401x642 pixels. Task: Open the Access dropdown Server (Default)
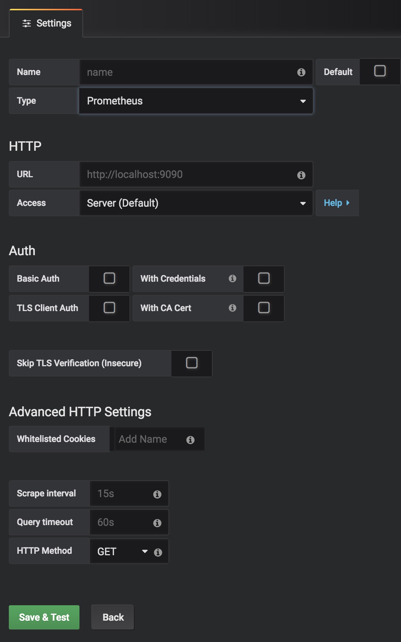(196, 203)
